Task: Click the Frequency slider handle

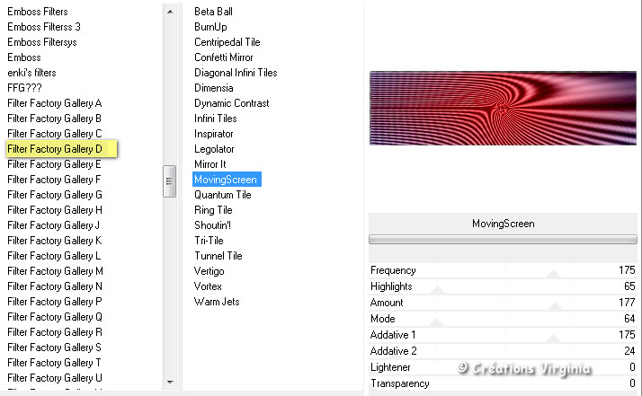Action: pos(554,275)
